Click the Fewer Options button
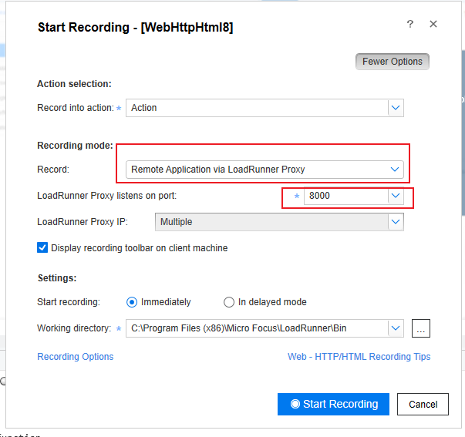The height and width of the screenshot is (437, 465). click(x=392, y=62)
